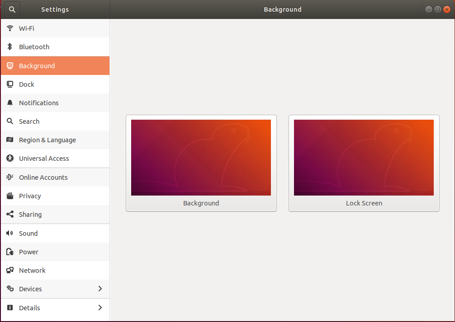Click the Notifications bell icon

pos(10,103)
